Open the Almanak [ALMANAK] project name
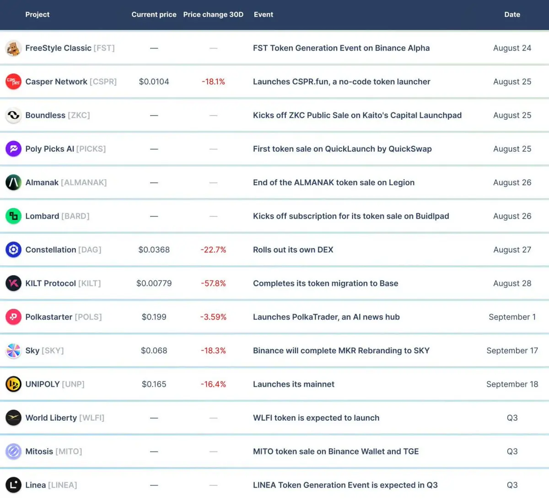This screenshot has width=549, height=499. pyautogui.click(x=66, y=182)
